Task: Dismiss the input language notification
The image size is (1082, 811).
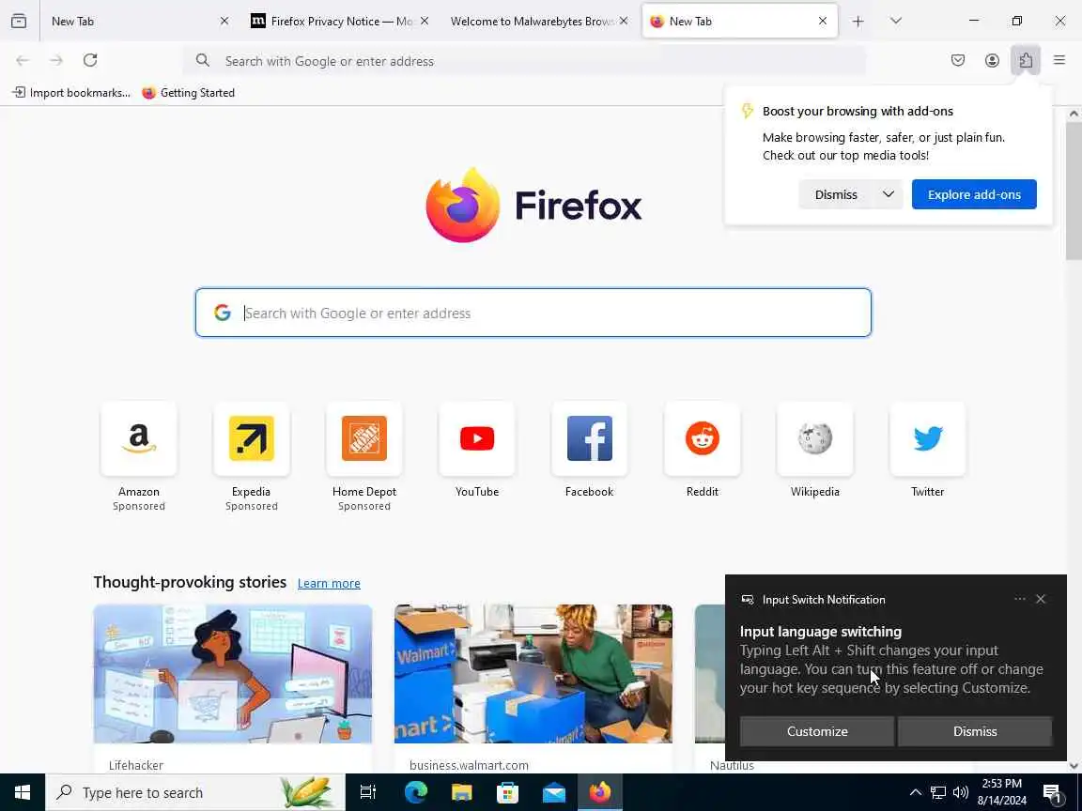Action: click(x=974, y=731)
